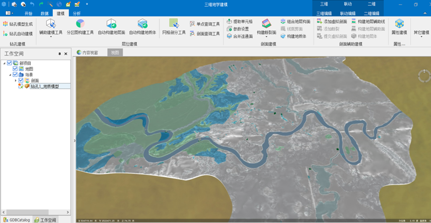The width and height of the screenshot is (431, 223).
Task: Select the 单点查询工具
Action: coord(192,24)
